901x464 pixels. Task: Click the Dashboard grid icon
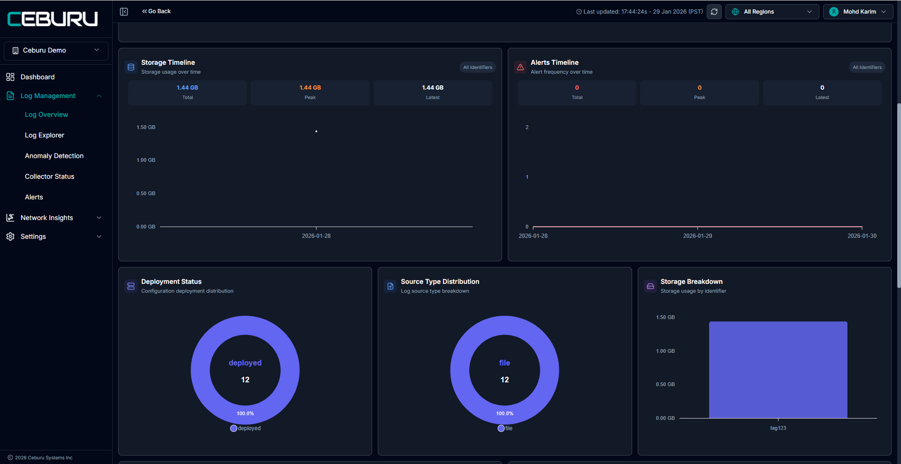(x=10, y=77)
